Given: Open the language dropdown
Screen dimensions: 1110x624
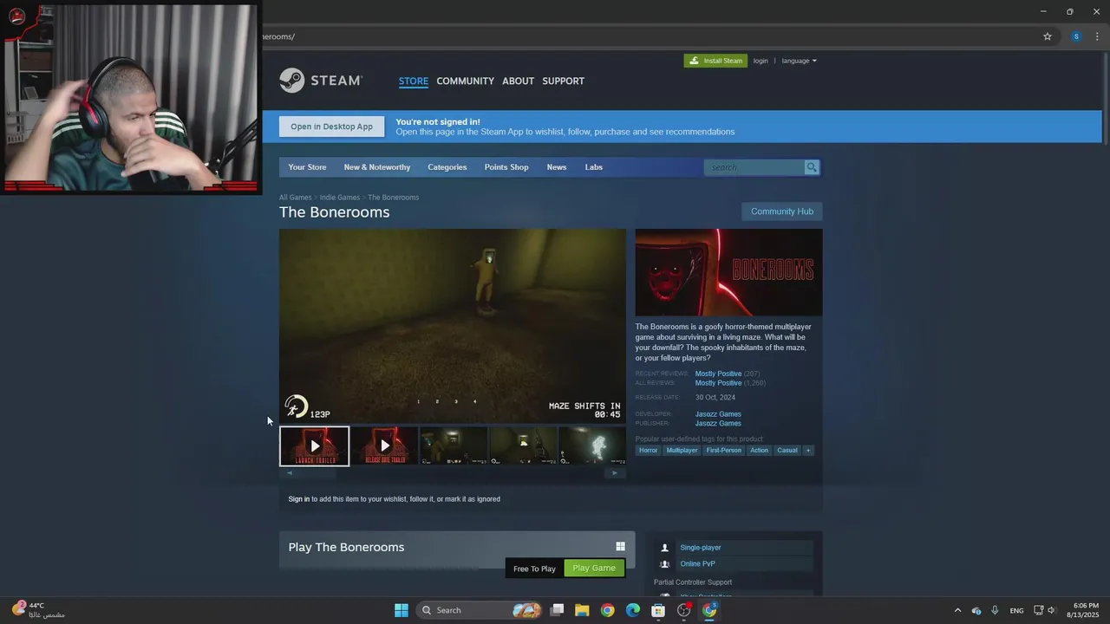Looking at the screenshot, I should pyautogui.click(x=799, y=61).
